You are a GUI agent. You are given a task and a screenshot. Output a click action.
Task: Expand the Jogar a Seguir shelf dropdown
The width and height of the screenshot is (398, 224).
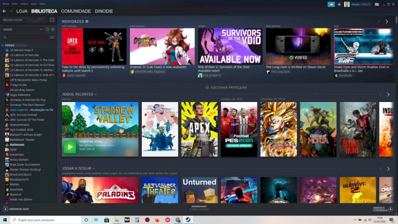(94, 168)
